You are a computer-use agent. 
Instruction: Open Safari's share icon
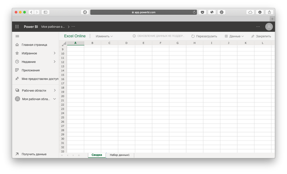pyautogui.click(x=269, y=12)
